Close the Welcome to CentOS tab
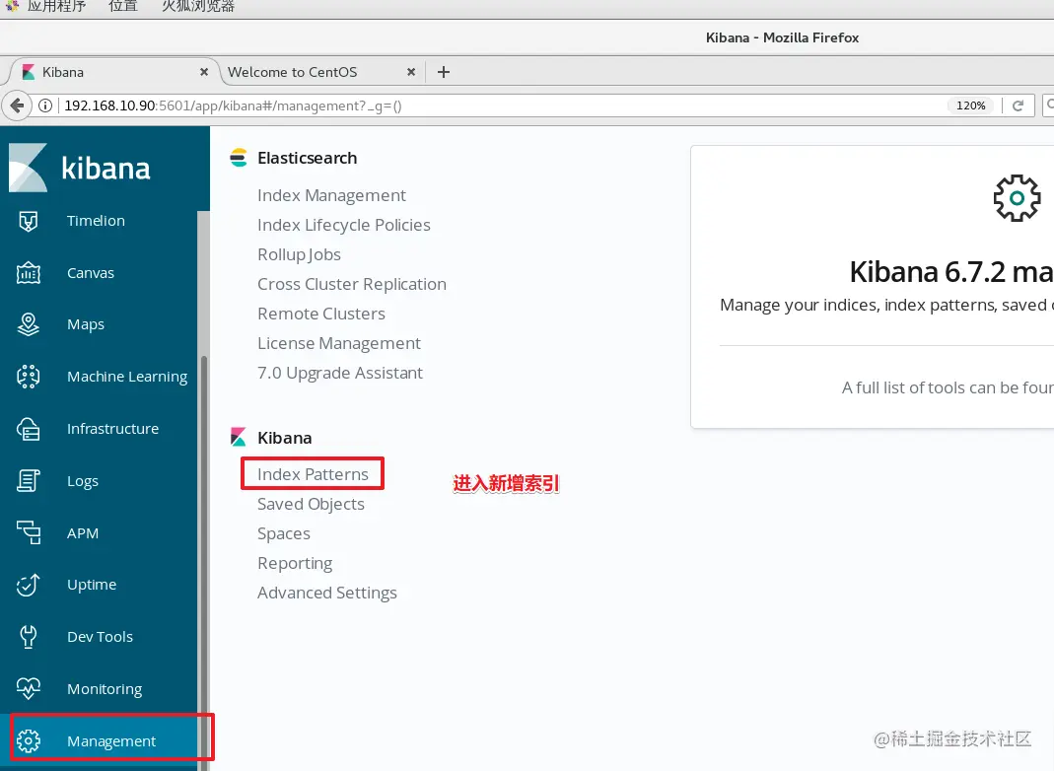 tap(411, 72)
